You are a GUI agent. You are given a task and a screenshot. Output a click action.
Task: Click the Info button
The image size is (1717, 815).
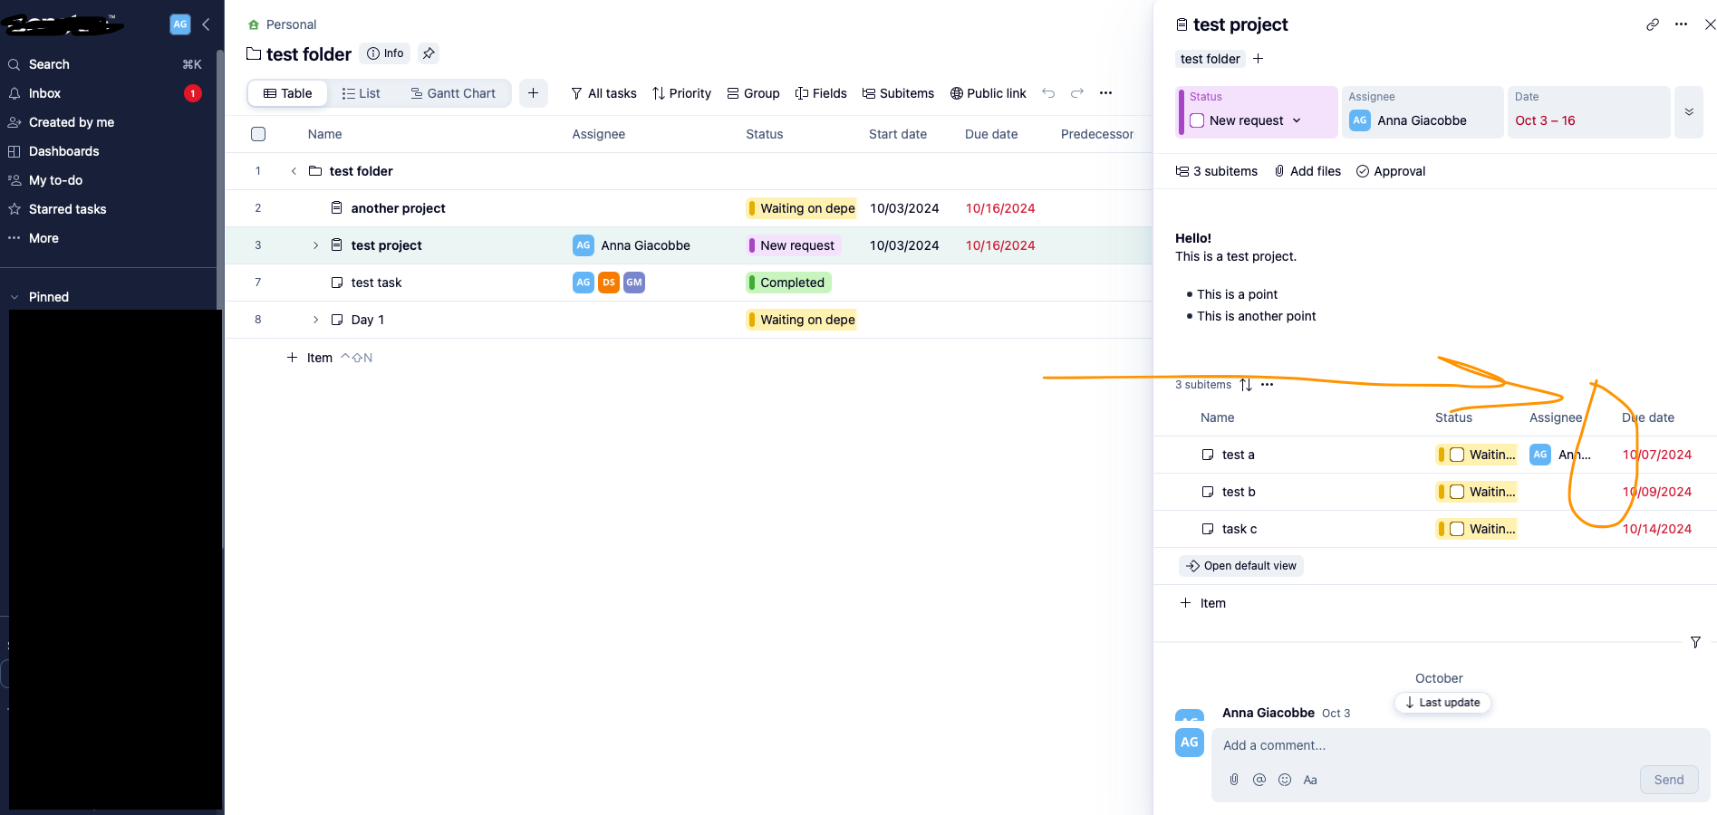click(x=385, y=53)
